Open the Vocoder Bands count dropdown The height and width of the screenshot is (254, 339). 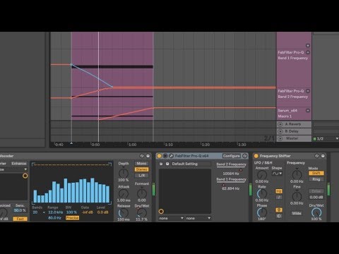[39, 212]
